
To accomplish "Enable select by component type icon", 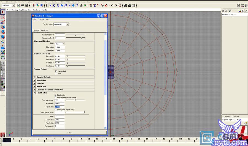I will click(42, 5).
